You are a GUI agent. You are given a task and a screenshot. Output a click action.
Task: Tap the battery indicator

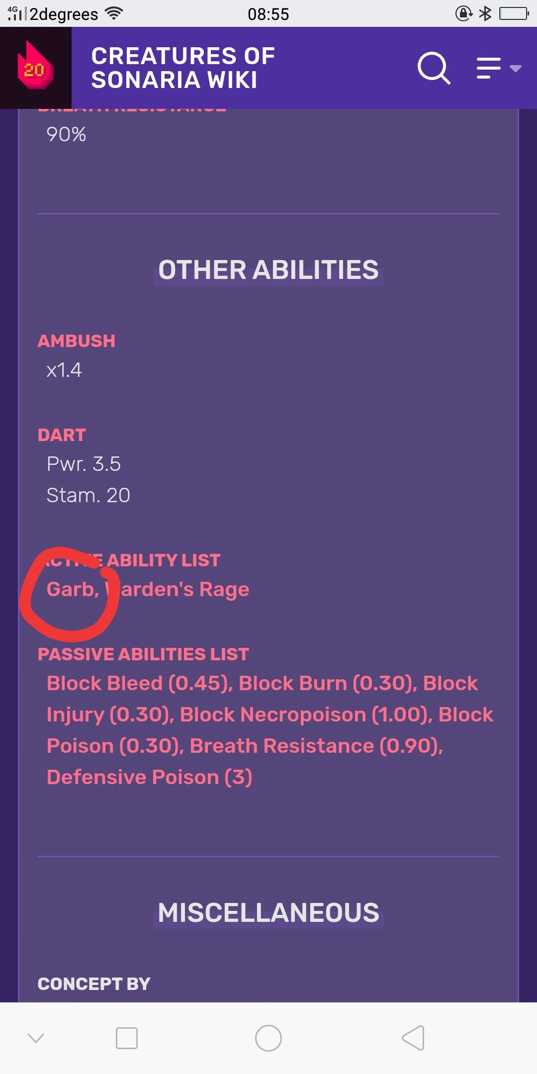coord(513,13)
